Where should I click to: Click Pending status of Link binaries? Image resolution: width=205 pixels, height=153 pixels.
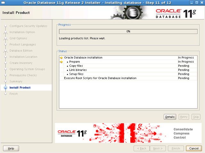click(184, 70)
